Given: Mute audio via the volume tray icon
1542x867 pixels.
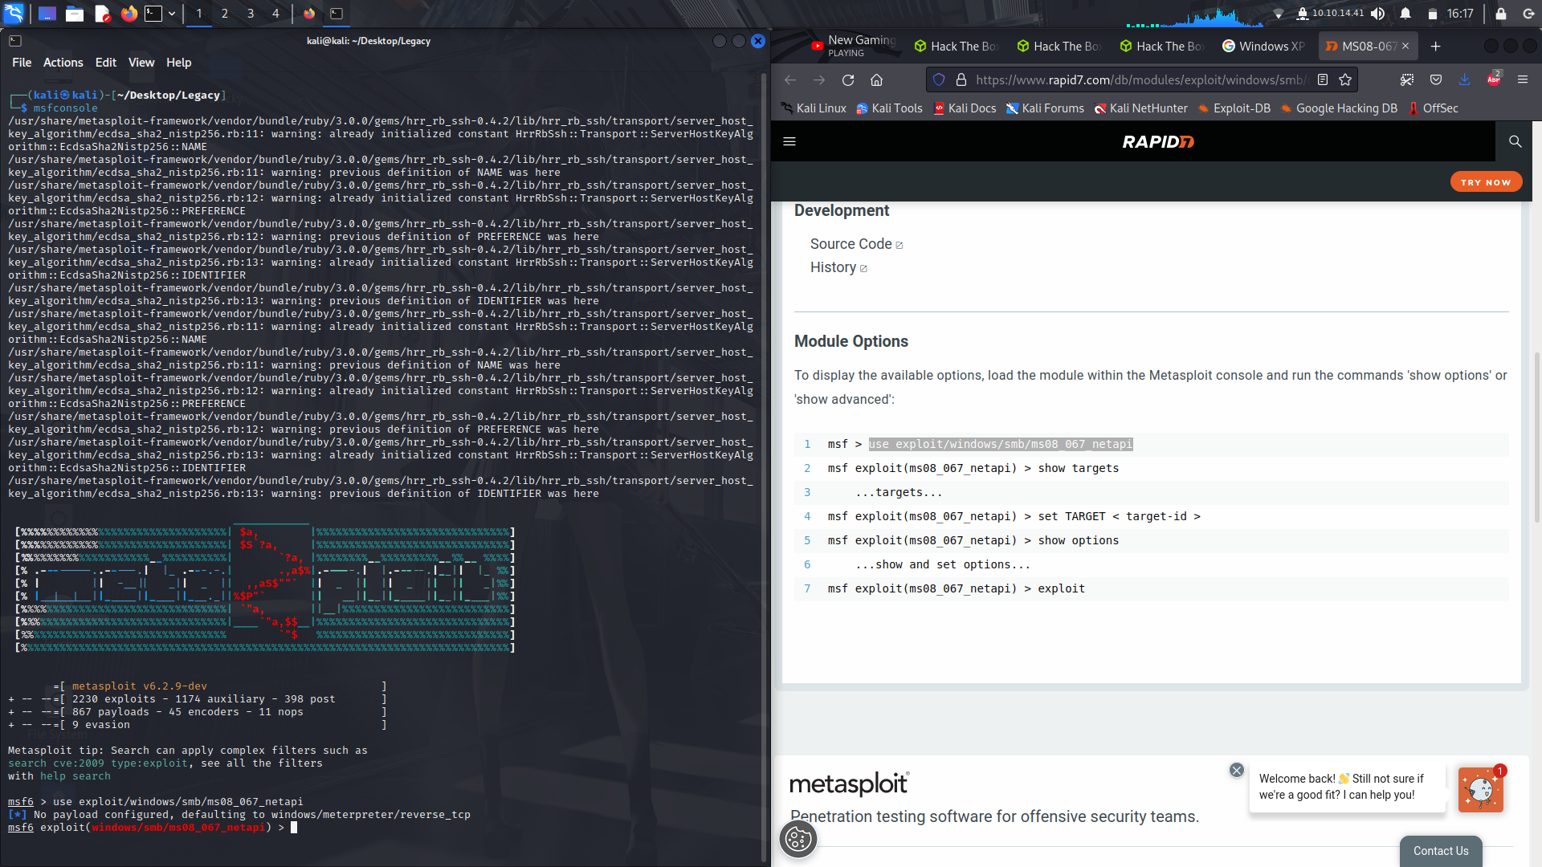Looking at the screenshot, I should [x=1377, y=14].
